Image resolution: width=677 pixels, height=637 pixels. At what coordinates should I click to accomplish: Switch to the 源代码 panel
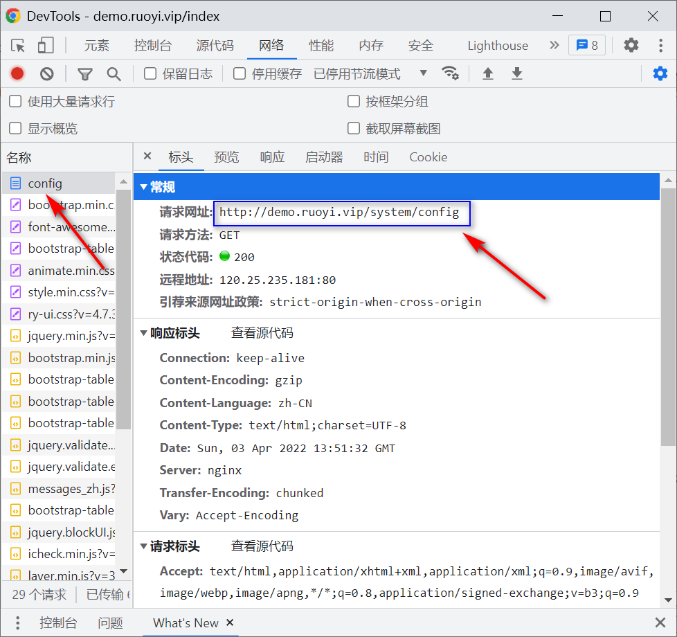[215, 45]
